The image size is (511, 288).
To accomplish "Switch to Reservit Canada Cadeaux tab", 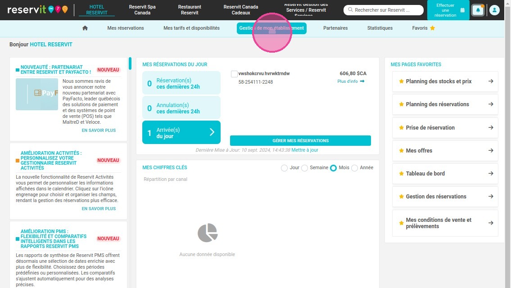I will coord(241,10).
